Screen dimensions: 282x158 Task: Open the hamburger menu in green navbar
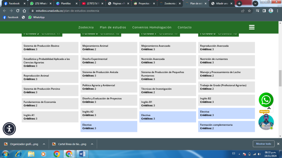251,27
